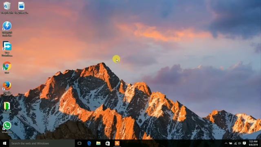
Task: Select the DAEMON Tools Lite lightning shortcut
Action: (x=7, y=29)
